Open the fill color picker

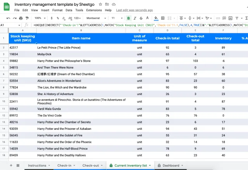(x=156, y=18)
